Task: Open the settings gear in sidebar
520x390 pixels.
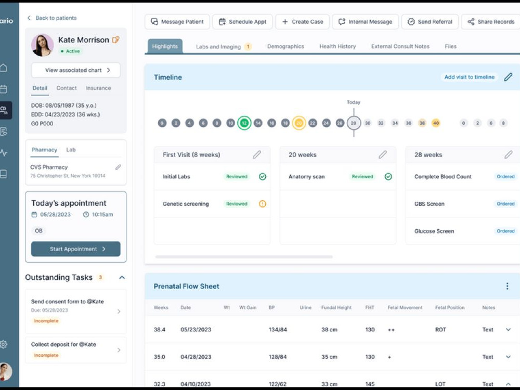Action: coord(3,344)
